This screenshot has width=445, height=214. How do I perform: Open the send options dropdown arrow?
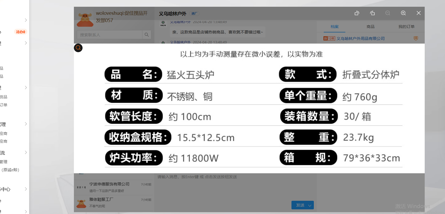(x=310, y=205)
